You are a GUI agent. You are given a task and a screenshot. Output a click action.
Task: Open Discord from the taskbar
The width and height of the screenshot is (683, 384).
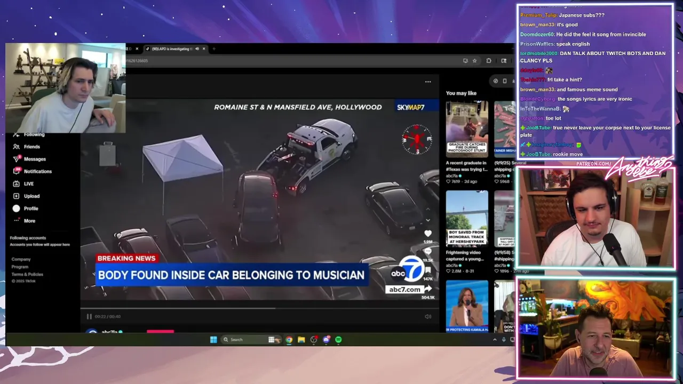tap(327, 339)
